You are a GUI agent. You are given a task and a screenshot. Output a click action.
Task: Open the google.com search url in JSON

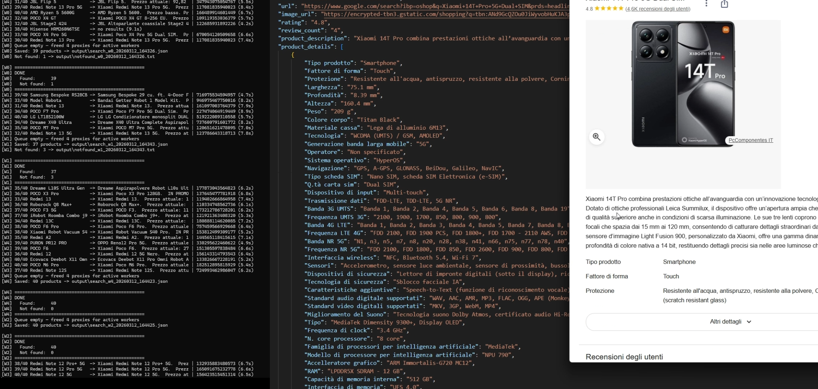point(435,6)
